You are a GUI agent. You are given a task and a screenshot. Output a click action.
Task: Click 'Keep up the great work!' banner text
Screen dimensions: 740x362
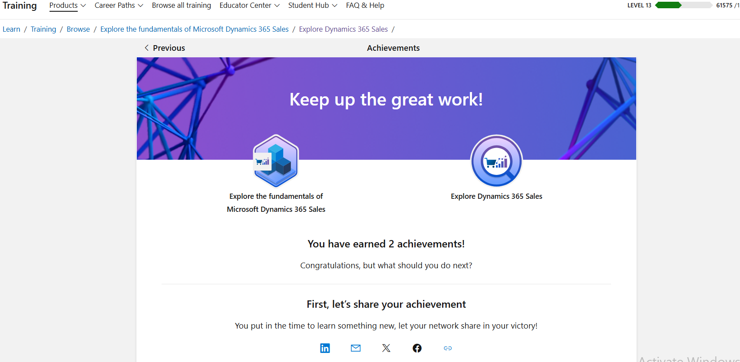point(386,99)
